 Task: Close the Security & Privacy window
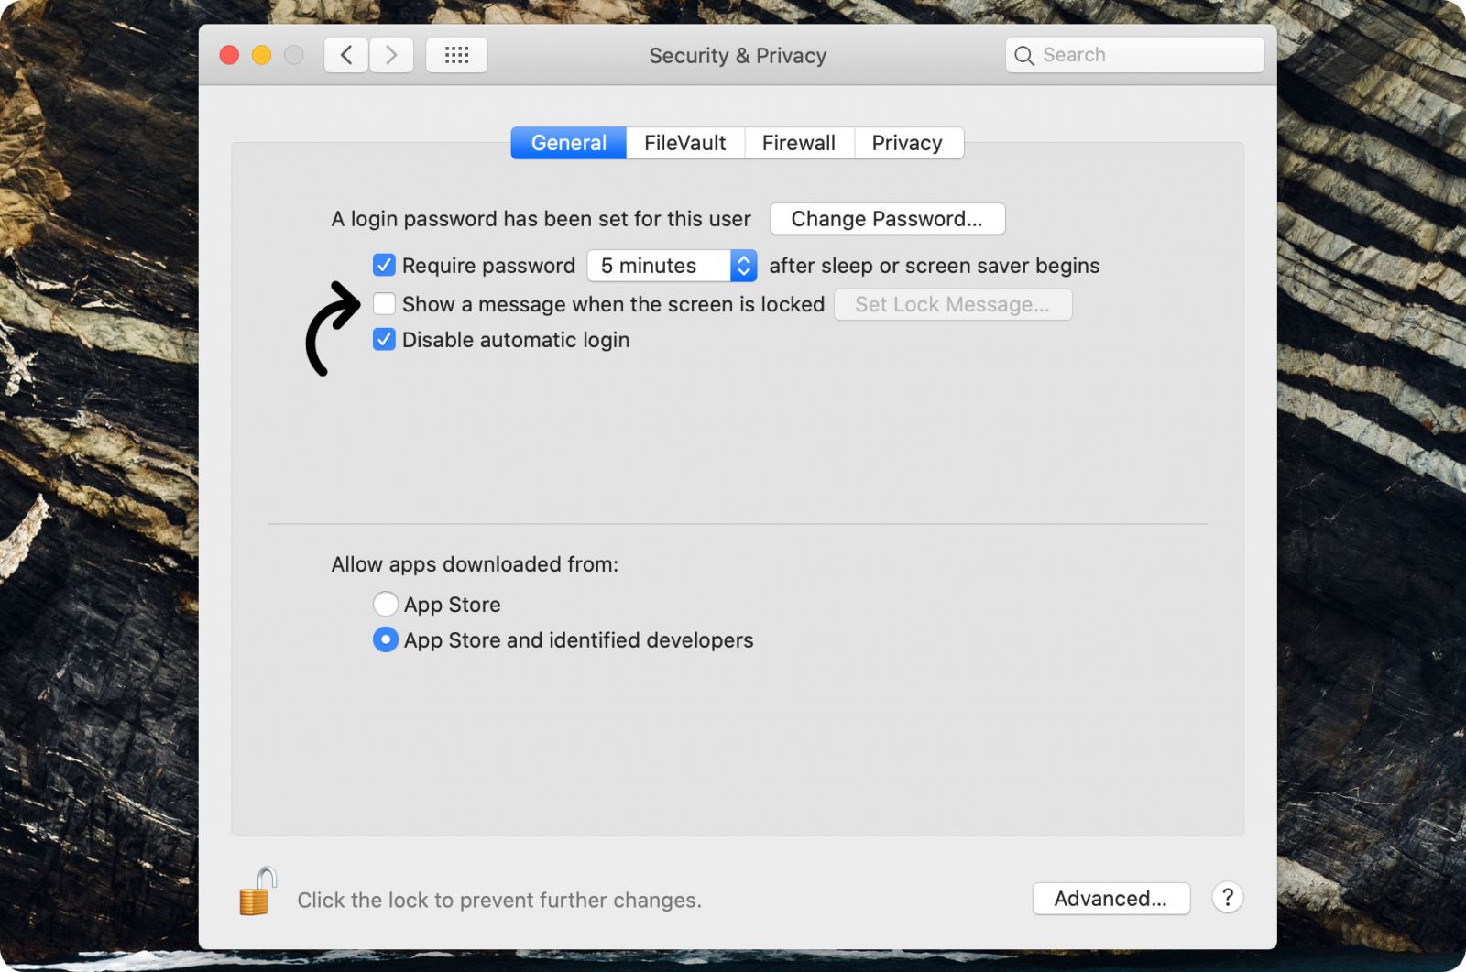230,55
